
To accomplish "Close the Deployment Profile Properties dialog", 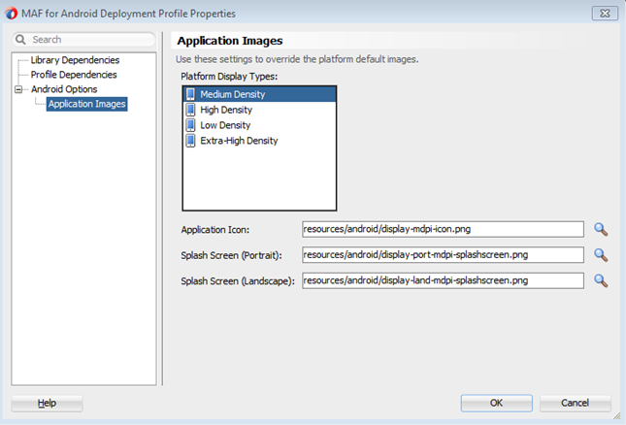I will pyautogui.click(x=605, y=14).
